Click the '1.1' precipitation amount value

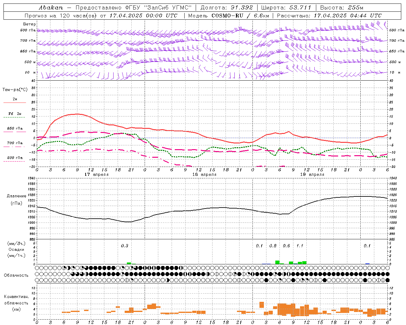click(300, 246)
